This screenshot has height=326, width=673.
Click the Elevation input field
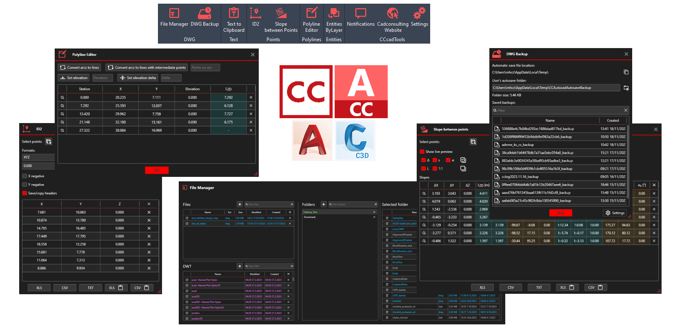102,78
